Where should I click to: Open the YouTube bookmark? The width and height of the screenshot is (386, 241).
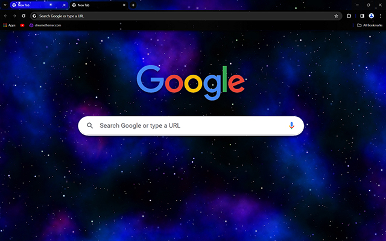pos(22,25)
